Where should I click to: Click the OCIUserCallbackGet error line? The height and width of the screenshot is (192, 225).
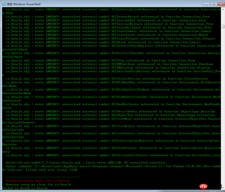click(x=111, y=55)
